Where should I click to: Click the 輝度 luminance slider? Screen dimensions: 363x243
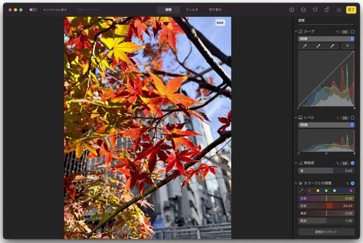326,213
